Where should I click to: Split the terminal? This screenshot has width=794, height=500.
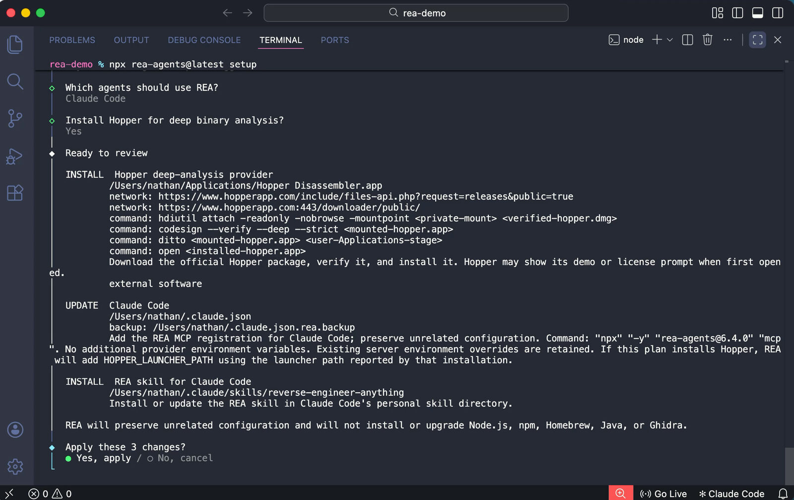687,40
